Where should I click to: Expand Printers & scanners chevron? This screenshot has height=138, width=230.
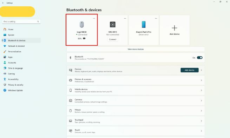[202, 80]
